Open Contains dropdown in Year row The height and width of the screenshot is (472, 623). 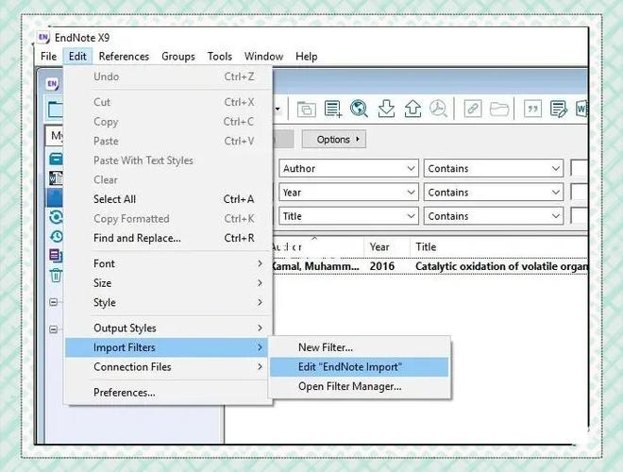click(494, 193)
